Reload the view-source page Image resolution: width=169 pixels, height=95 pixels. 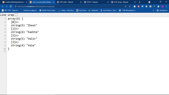click(x=11, y=6)
